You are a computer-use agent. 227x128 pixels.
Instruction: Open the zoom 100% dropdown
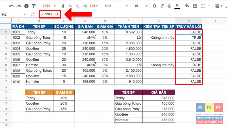point(49,6)
